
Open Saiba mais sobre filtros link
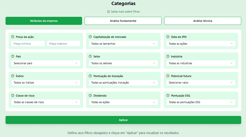click(125, 12)
